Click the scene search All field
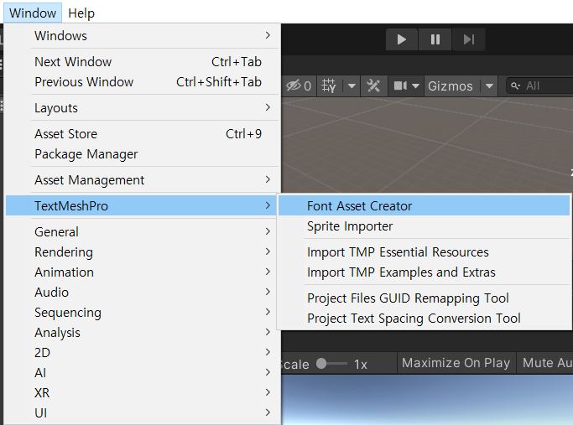This screenshot has height=425, width=573. point(539,86)
